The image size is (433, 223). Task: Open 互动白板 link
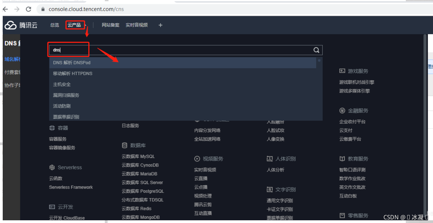click(x=348, y=196)
